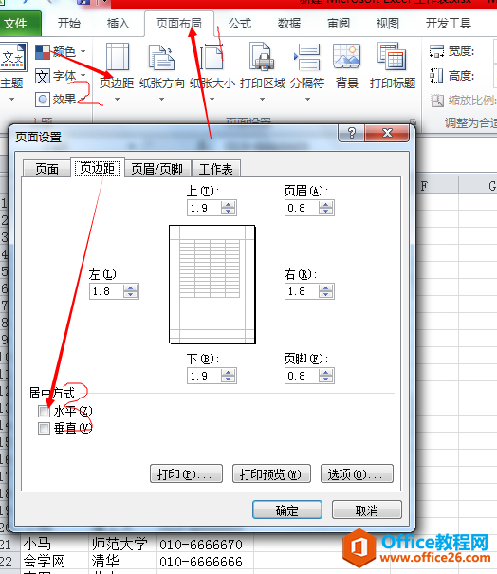Click the 左(L) left margin input field

[x=106, y=291]
